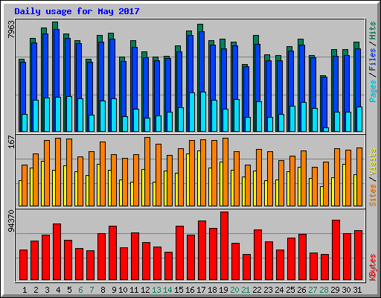
Task: Select the 94370 axis value
Action: [x=11, y=221]
